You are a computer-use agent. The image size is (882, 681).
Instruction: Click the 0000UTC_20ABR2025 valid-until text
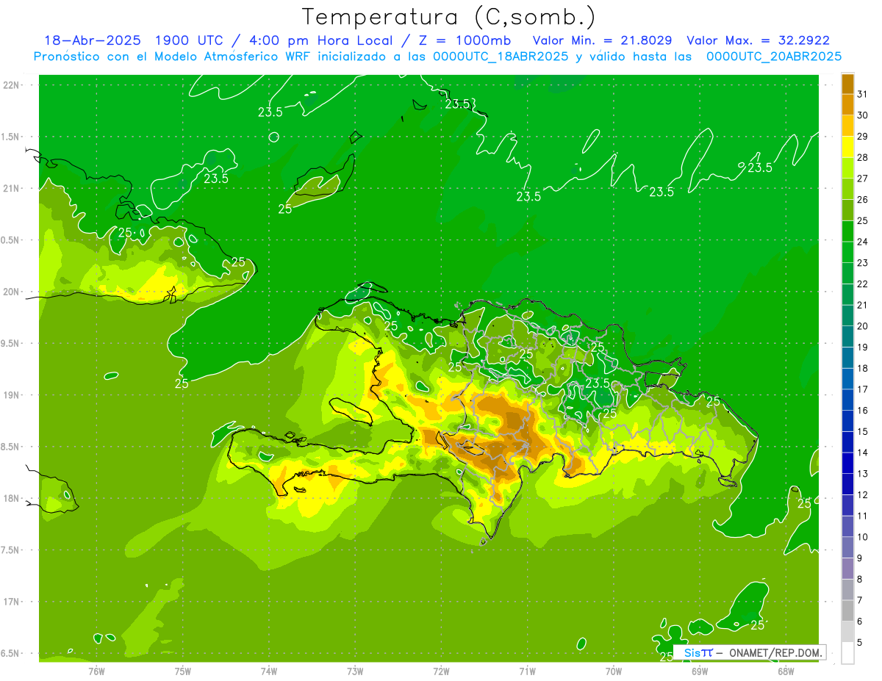pos(774,57)
